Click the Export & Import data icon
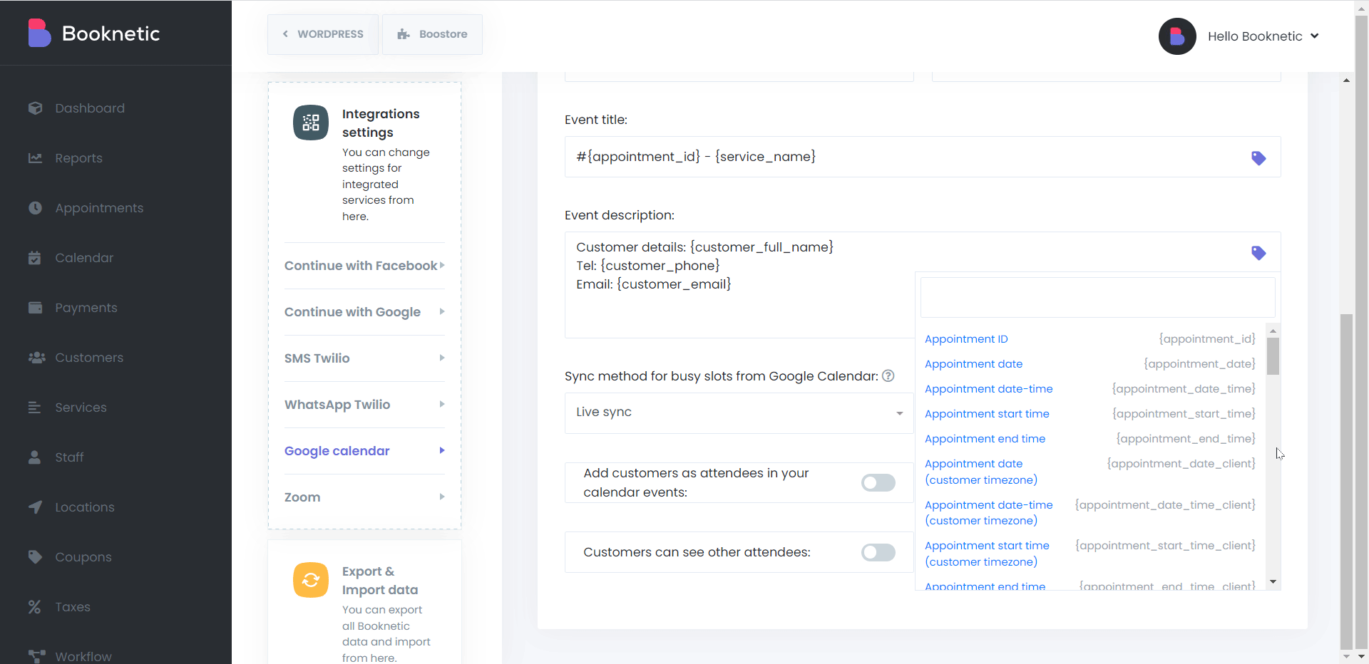This screenshot has width=1369, height=664. [x=311, y=580]
